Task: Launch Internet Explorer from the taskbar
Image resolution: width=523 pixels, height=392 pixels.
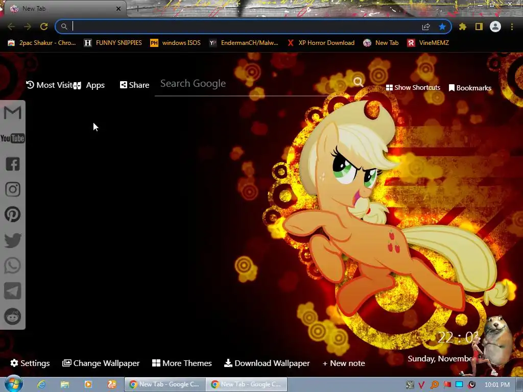Action: [x=41, y=384]
